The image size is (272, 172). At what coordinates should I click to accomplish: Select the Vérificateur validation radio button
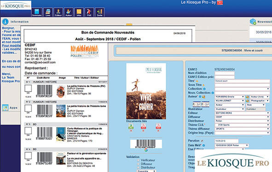pos(138,160)
